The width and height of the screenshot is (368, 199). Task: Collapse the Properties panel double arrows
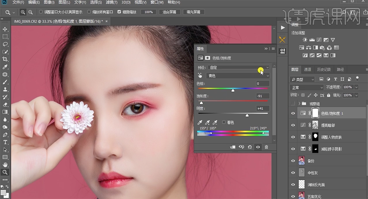tap(266, 49)
